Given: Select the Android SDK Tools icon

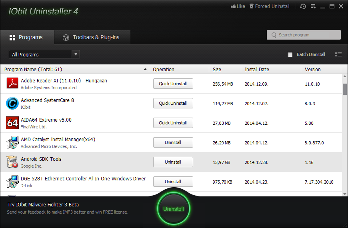Looking at the screenshot, I should coord(12,162).
